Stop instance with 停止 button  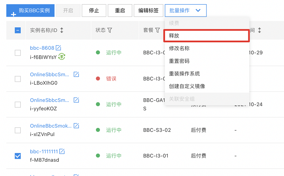94,11
